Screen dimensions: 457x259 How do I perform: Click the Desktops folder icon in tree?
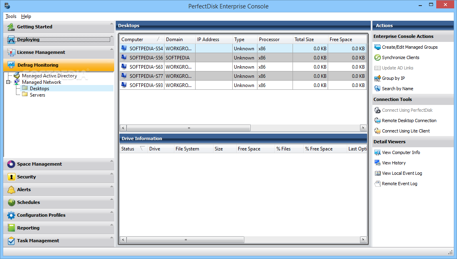coord(25,88)
